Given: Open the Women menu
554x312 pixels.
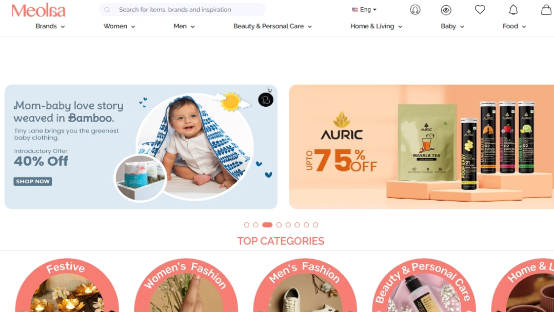Looking at the screenshot, I should (x=119, y=26).
